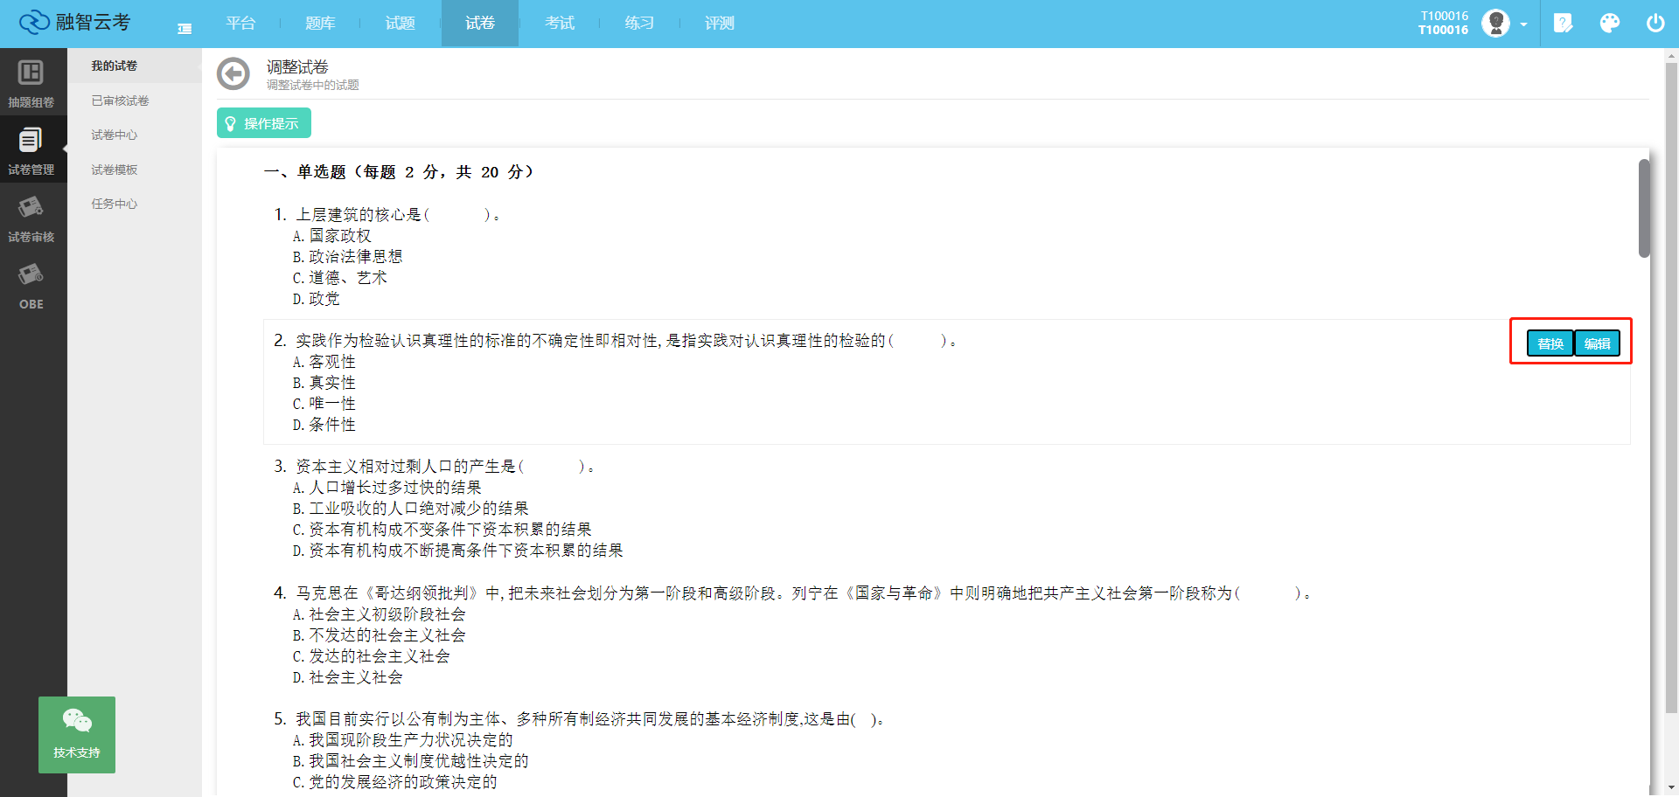Screen dimensions: 1679x797
Task: Click the power logout icon
Action: point(1655,24)
